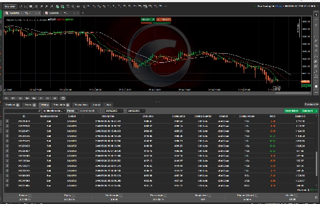Add a new chart tab with plus
320x204 pixels.
pyautogui.click(x=83, y=13)
